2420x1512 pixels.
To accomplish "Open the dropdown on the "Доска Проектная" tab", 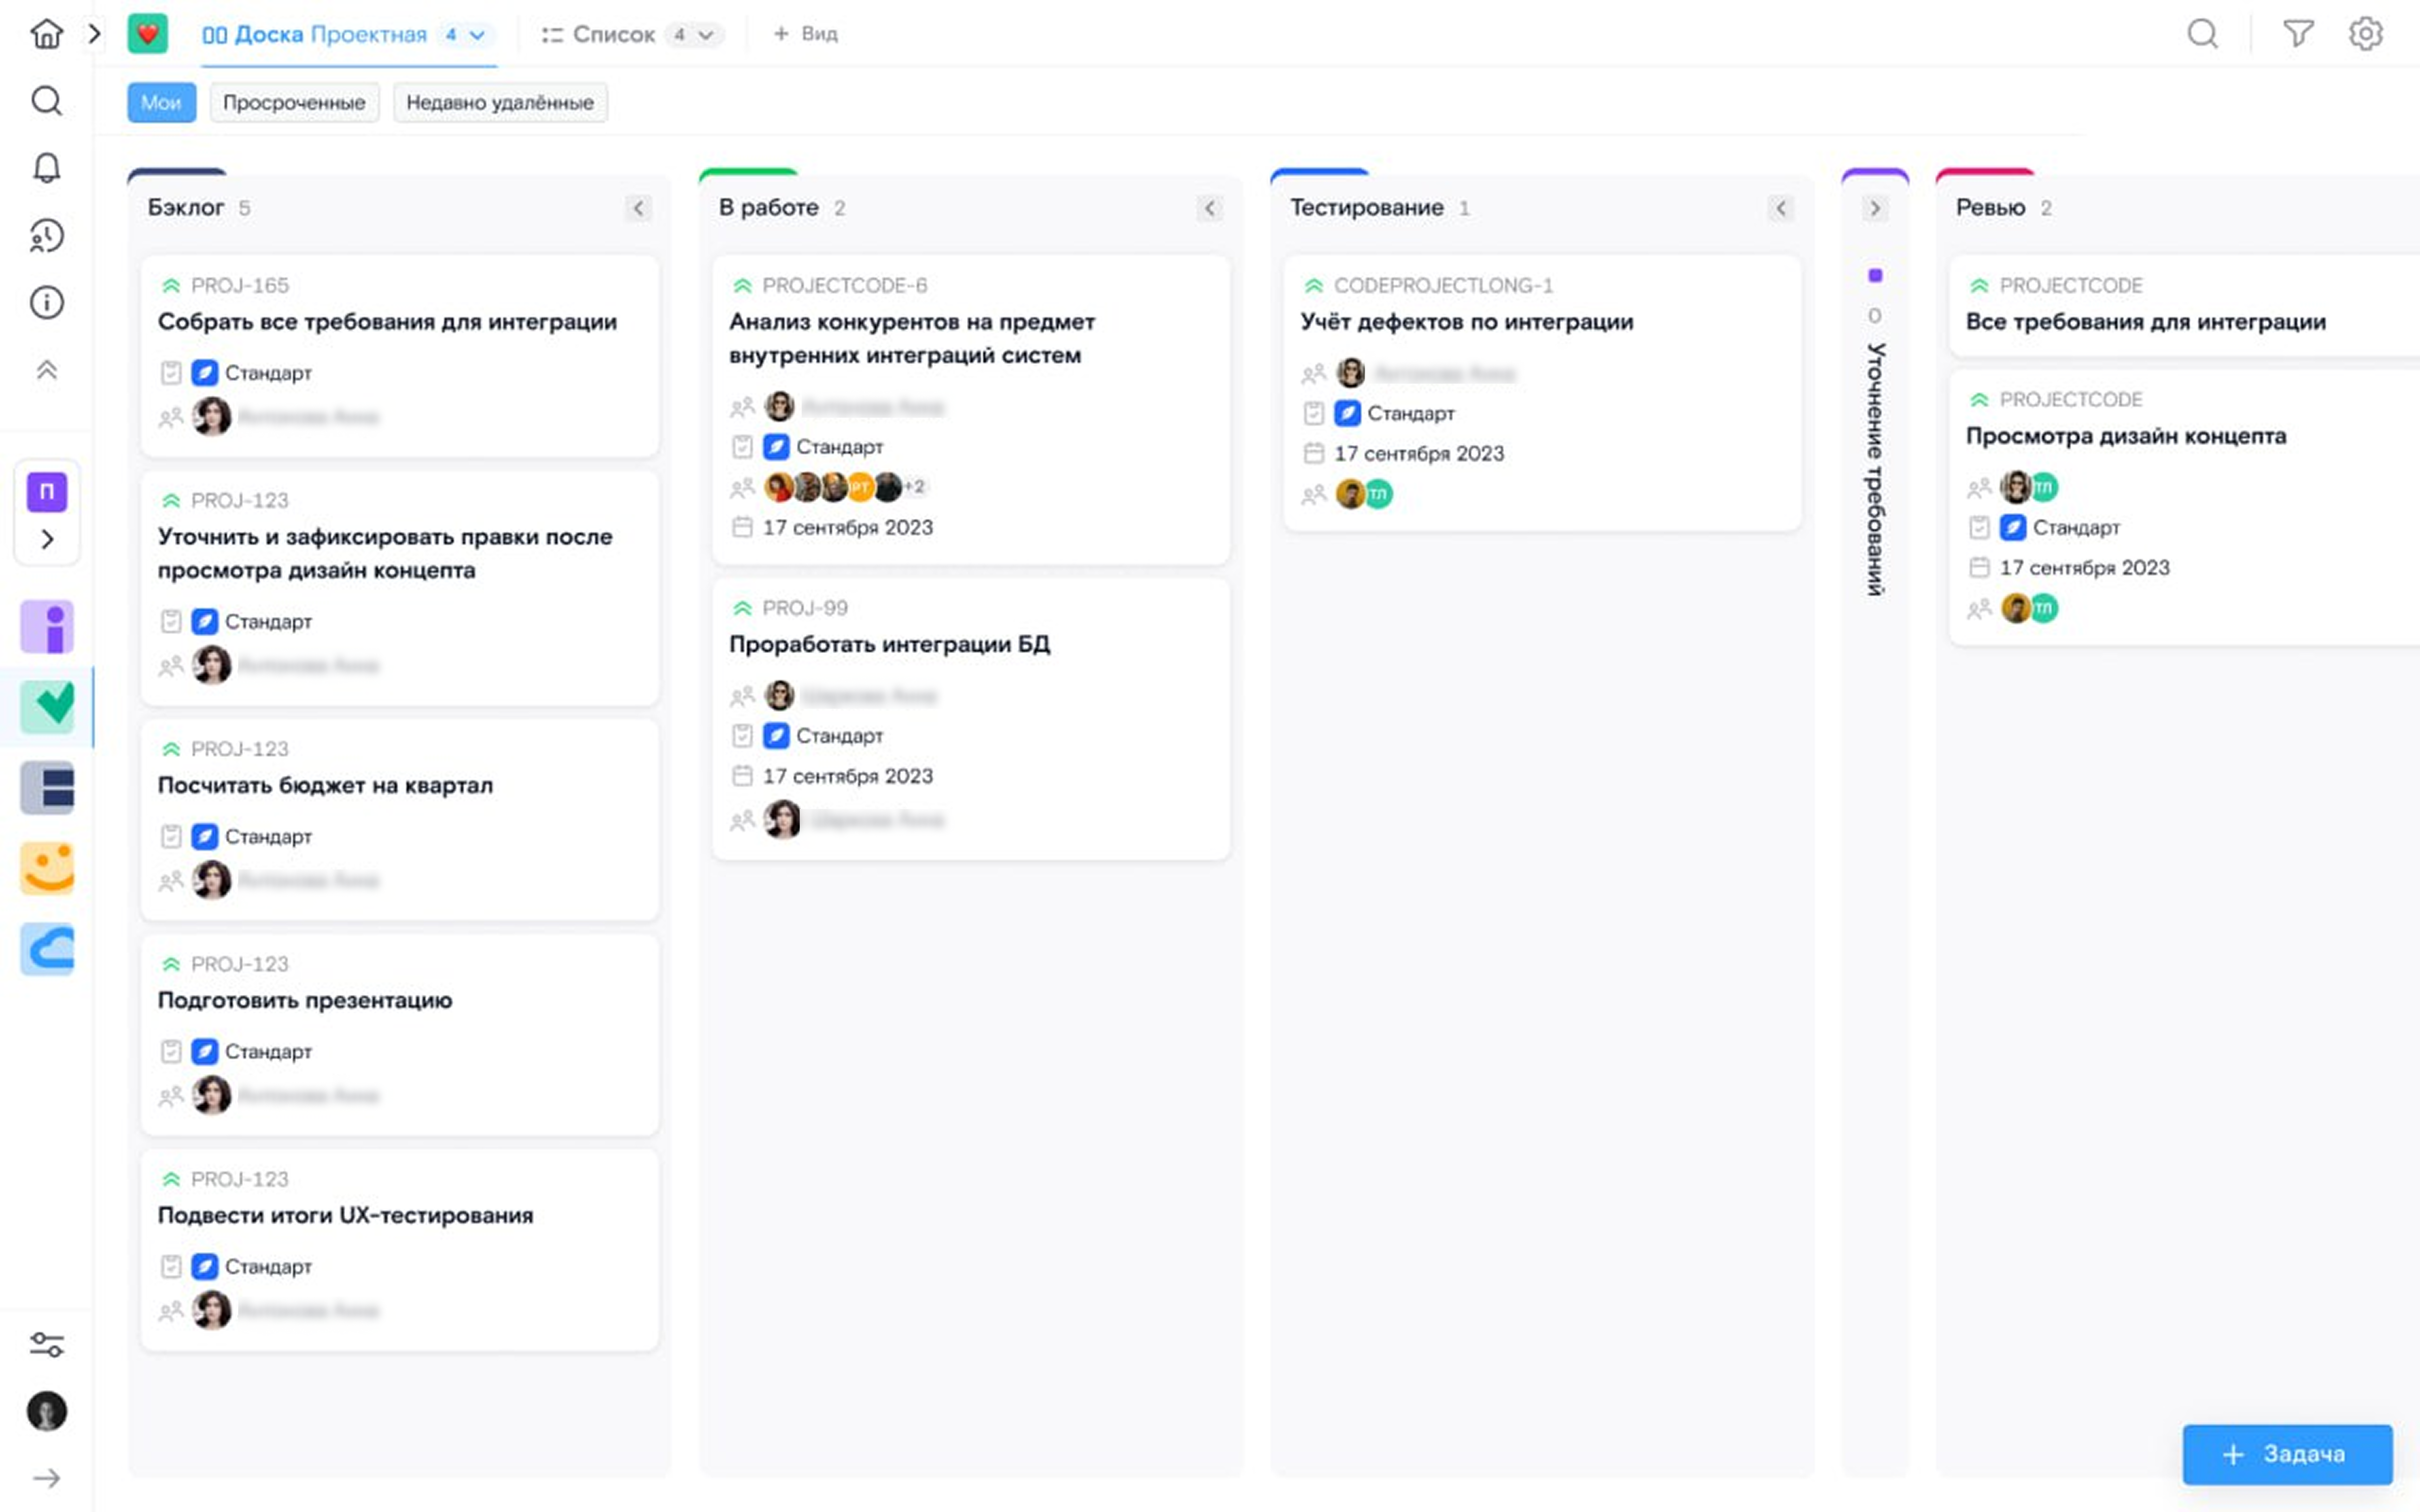I will point(478,35).
